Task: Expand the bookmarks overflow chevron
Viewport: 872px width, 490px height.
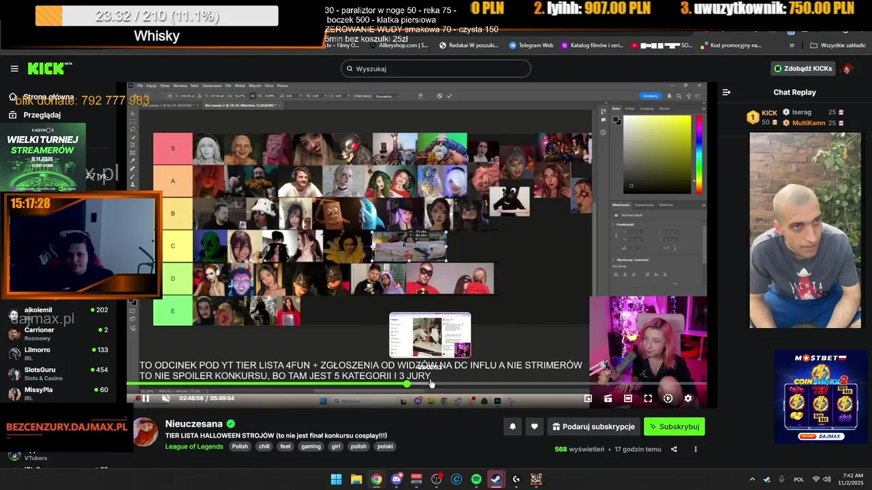Action: pyautogui.click(x=792, y=46)
